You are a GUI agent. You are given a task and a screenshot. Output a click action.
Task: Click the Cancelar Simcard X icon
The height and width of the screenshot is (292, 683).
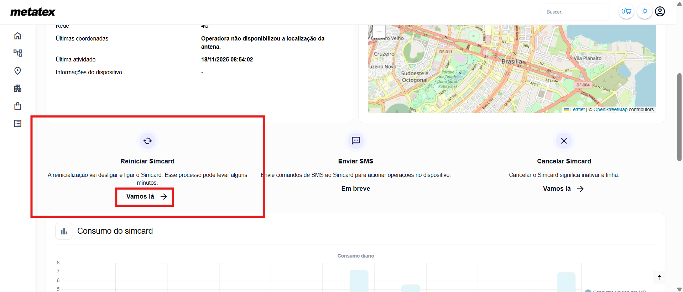pos(564,141)
